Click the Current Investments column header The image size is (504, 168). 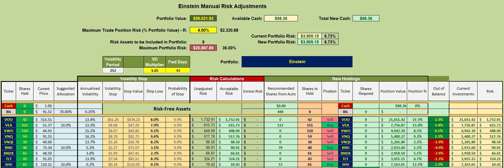click(463, 91)
